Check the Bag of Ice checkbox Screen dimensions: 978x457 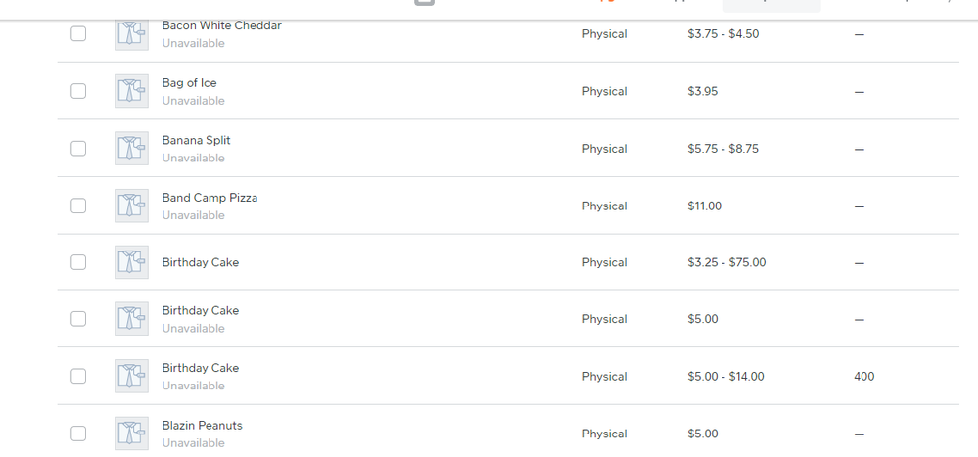click(78, 91)
